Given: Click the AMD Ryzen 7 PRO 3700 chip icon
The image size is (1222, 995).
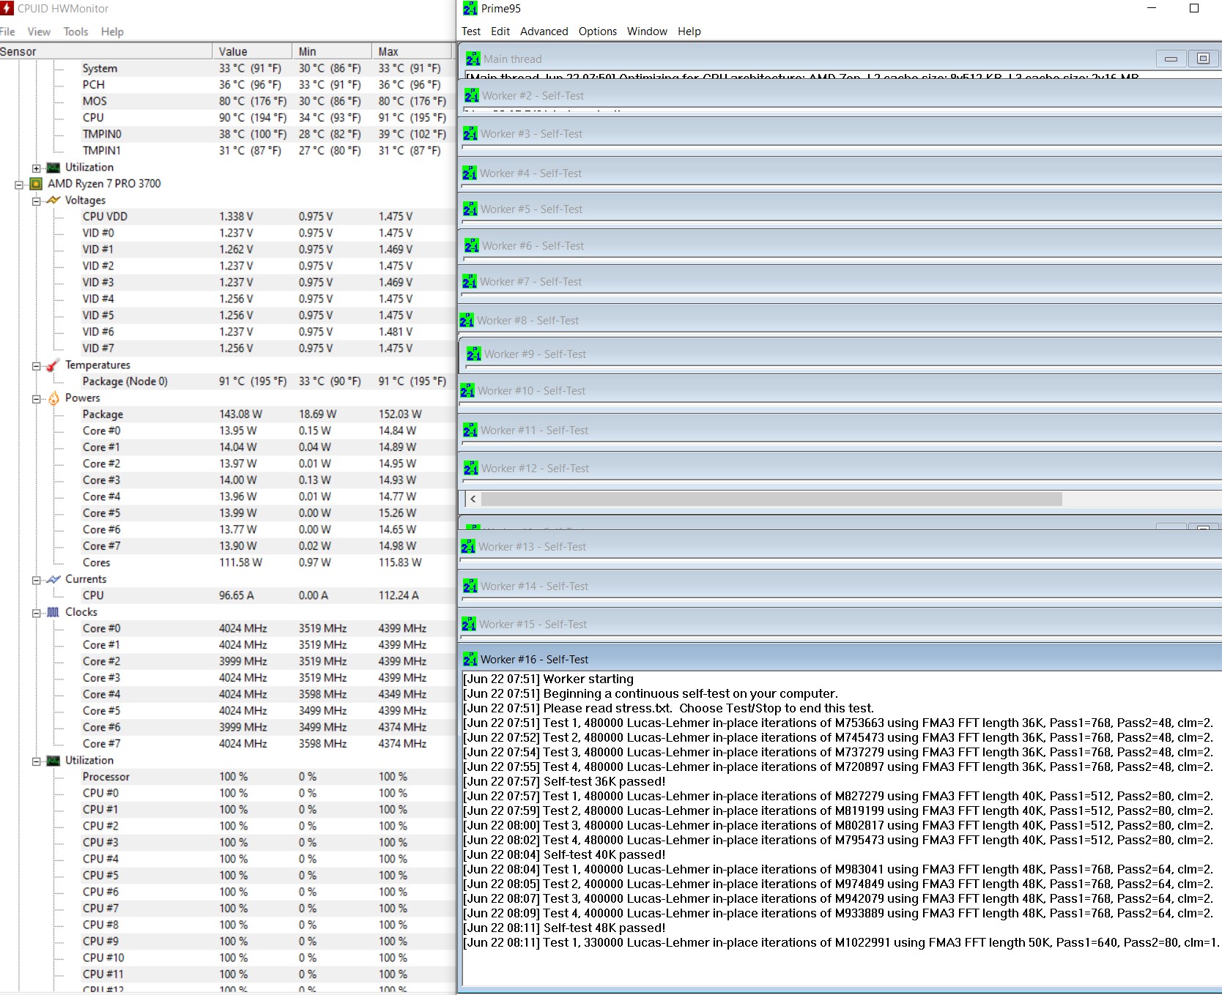Looking at the screenshot, I should 36,184.
